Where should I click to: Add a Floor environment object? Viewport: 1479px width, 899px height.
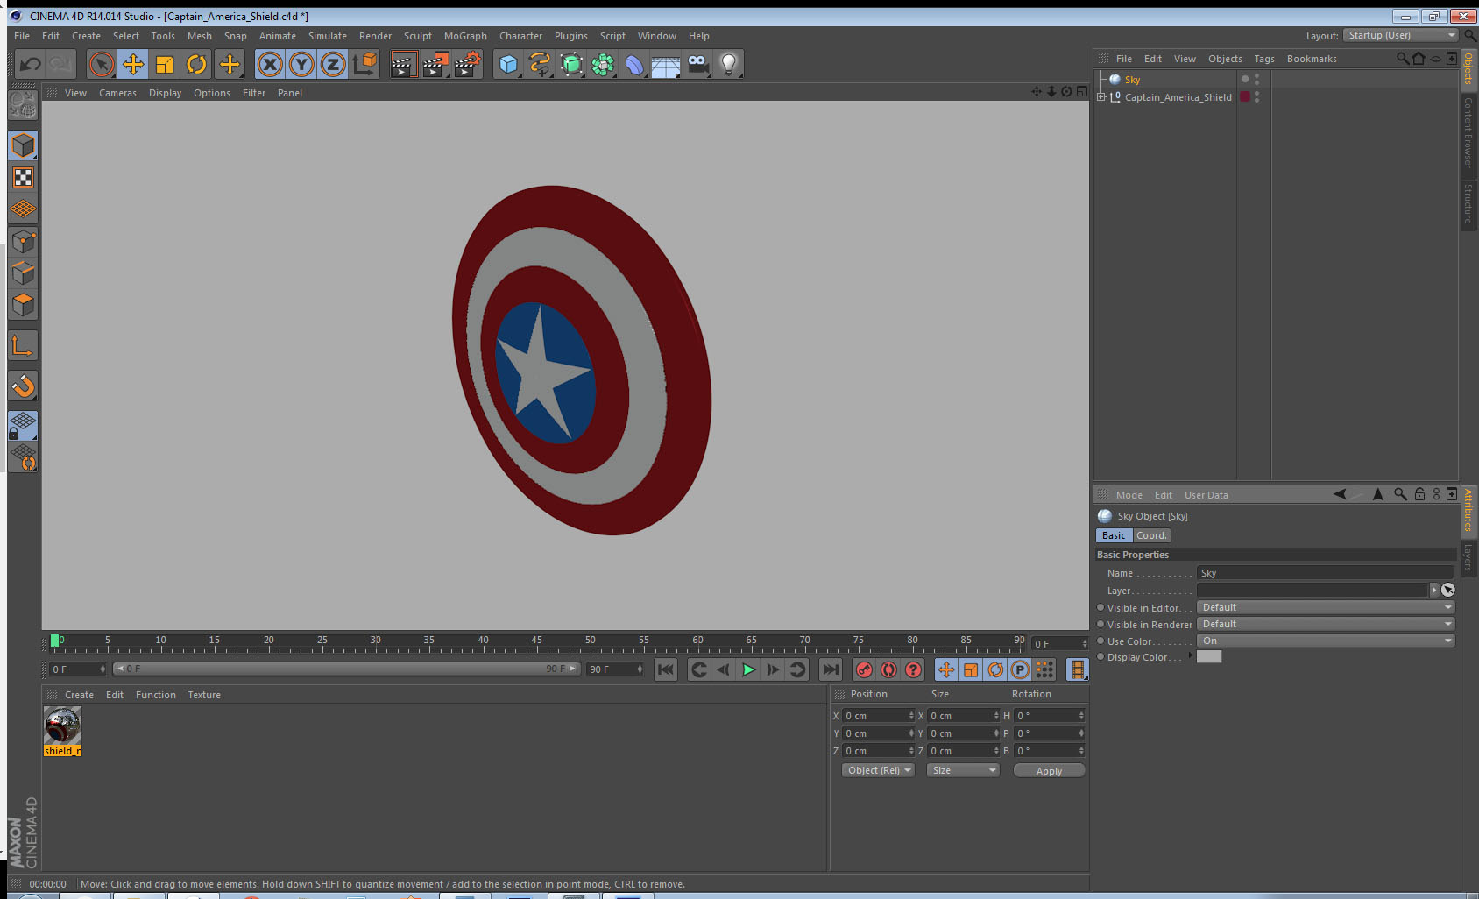tap(666, 64)
